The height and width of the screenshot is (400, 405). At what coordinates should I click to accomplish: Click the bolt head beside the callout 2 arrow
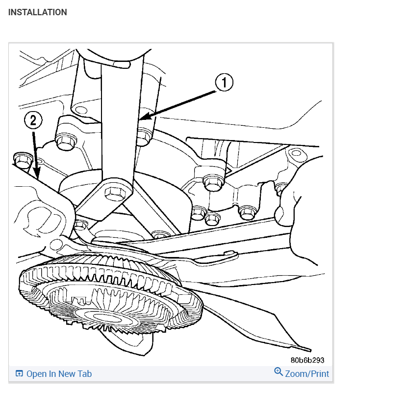click(x=23, y=161)
